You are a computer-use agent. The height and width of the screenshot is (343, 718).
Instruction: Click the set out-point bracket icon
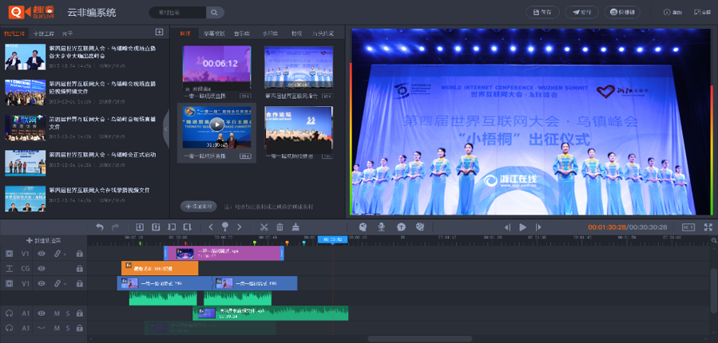click(156, 227)
